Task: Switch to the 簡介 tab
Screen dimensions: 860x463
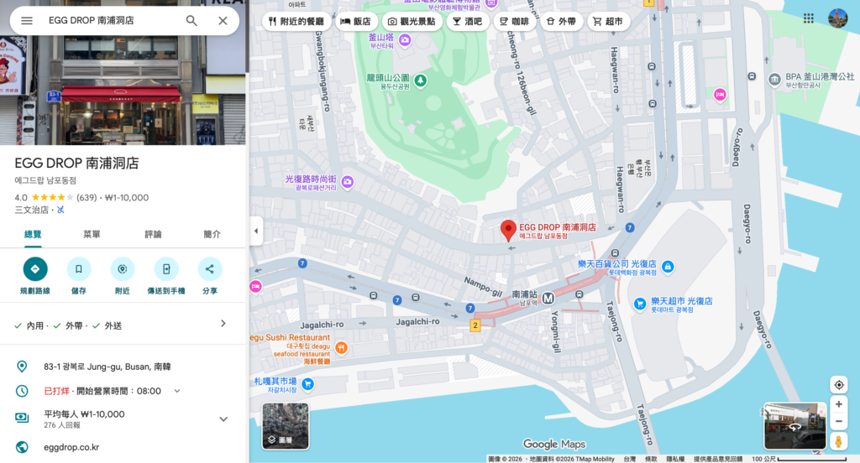Action: (212, 235)
